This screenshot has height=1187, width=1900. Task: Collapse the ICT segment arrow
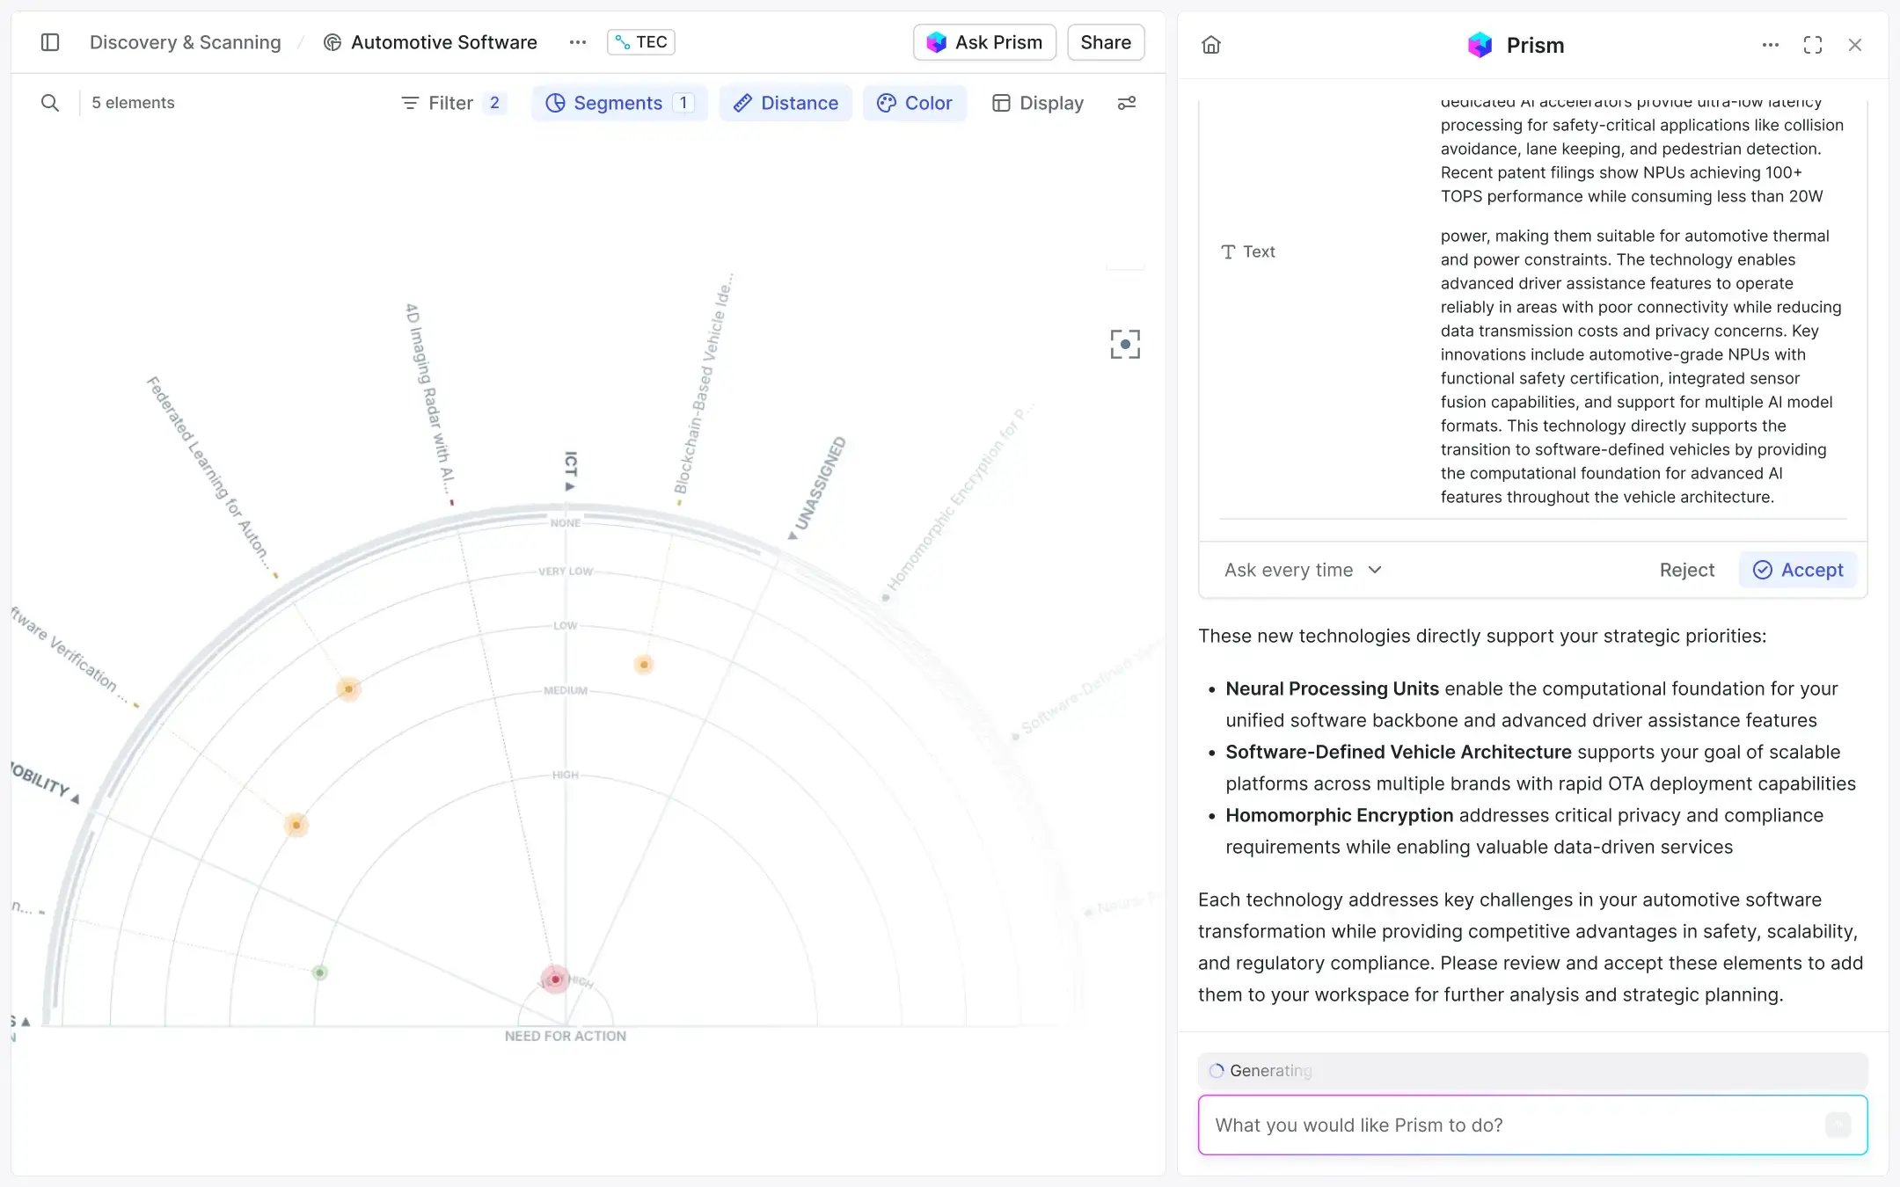point(570,486)
